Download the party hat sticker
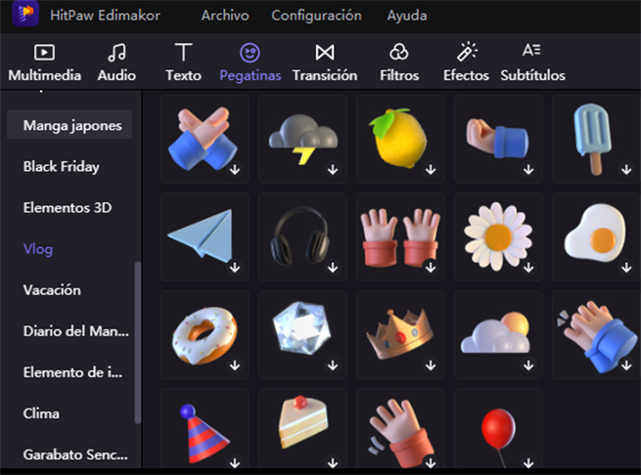 pos(235,462)
